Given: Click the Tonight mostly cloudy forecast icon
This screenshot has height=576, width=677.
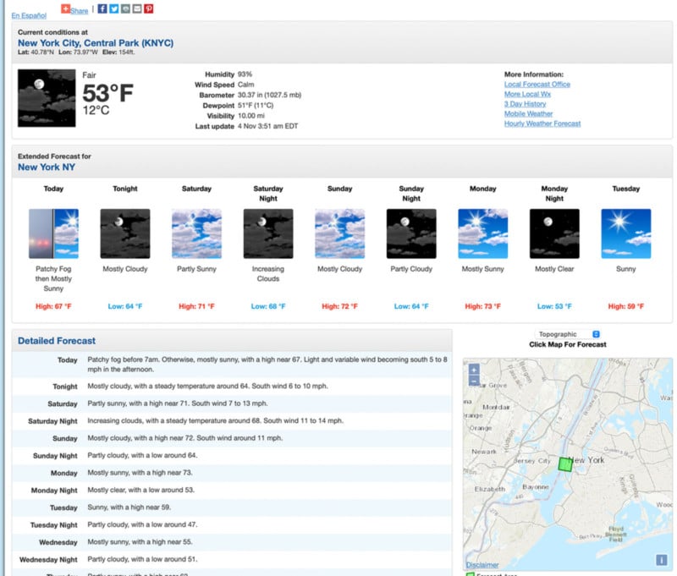Looking at the screenshot, I should (125, 233).
